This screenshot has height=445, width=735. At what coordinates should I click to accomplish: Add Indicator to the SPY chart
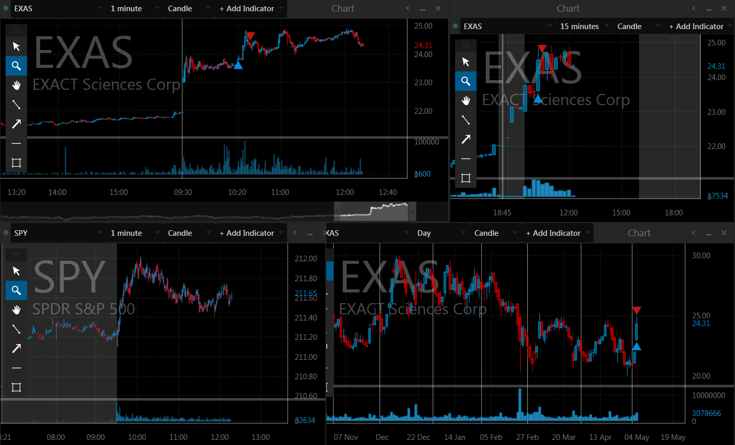coord(251,233)
